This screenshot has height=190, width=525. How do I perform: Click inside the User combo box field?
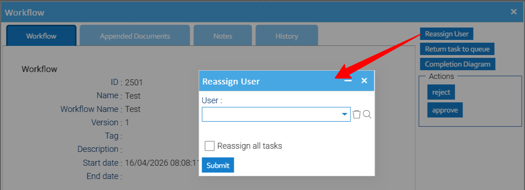pyautogui.click(x=271, y=114)
